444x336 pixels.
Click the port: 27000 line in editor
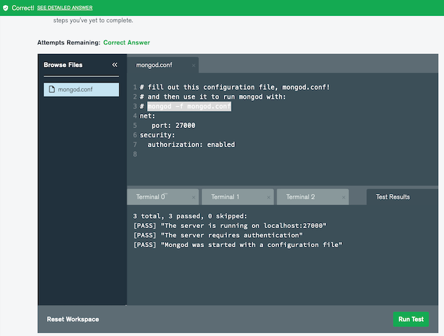[173, 126]
